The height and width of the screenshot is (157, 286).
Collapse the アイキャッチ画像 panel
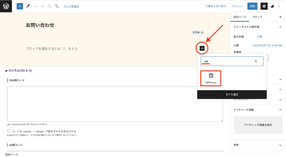pos(258,110)
